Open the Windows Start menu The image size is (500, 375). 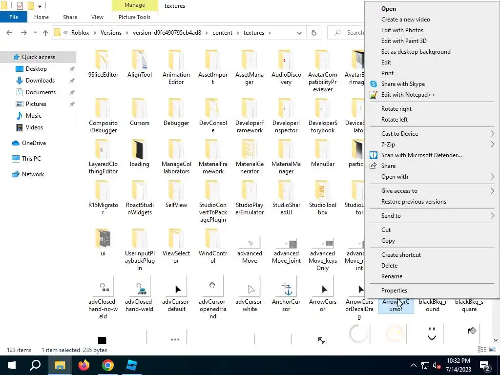12,365
